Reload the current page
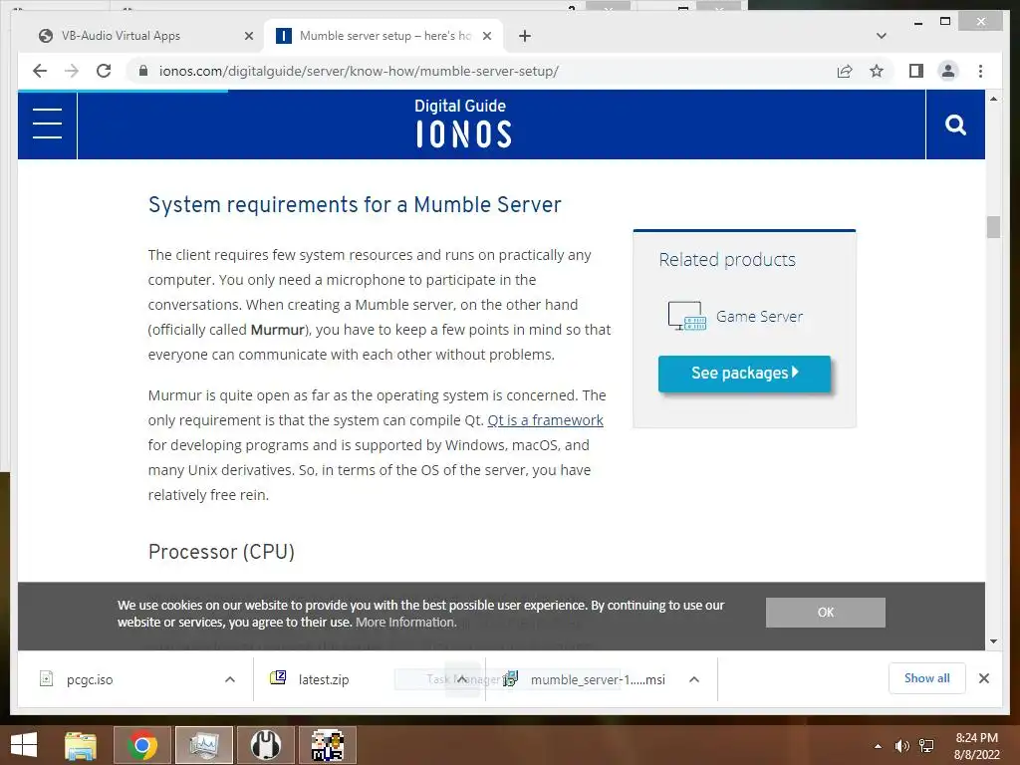1020x765 pixels. (104, 71)
